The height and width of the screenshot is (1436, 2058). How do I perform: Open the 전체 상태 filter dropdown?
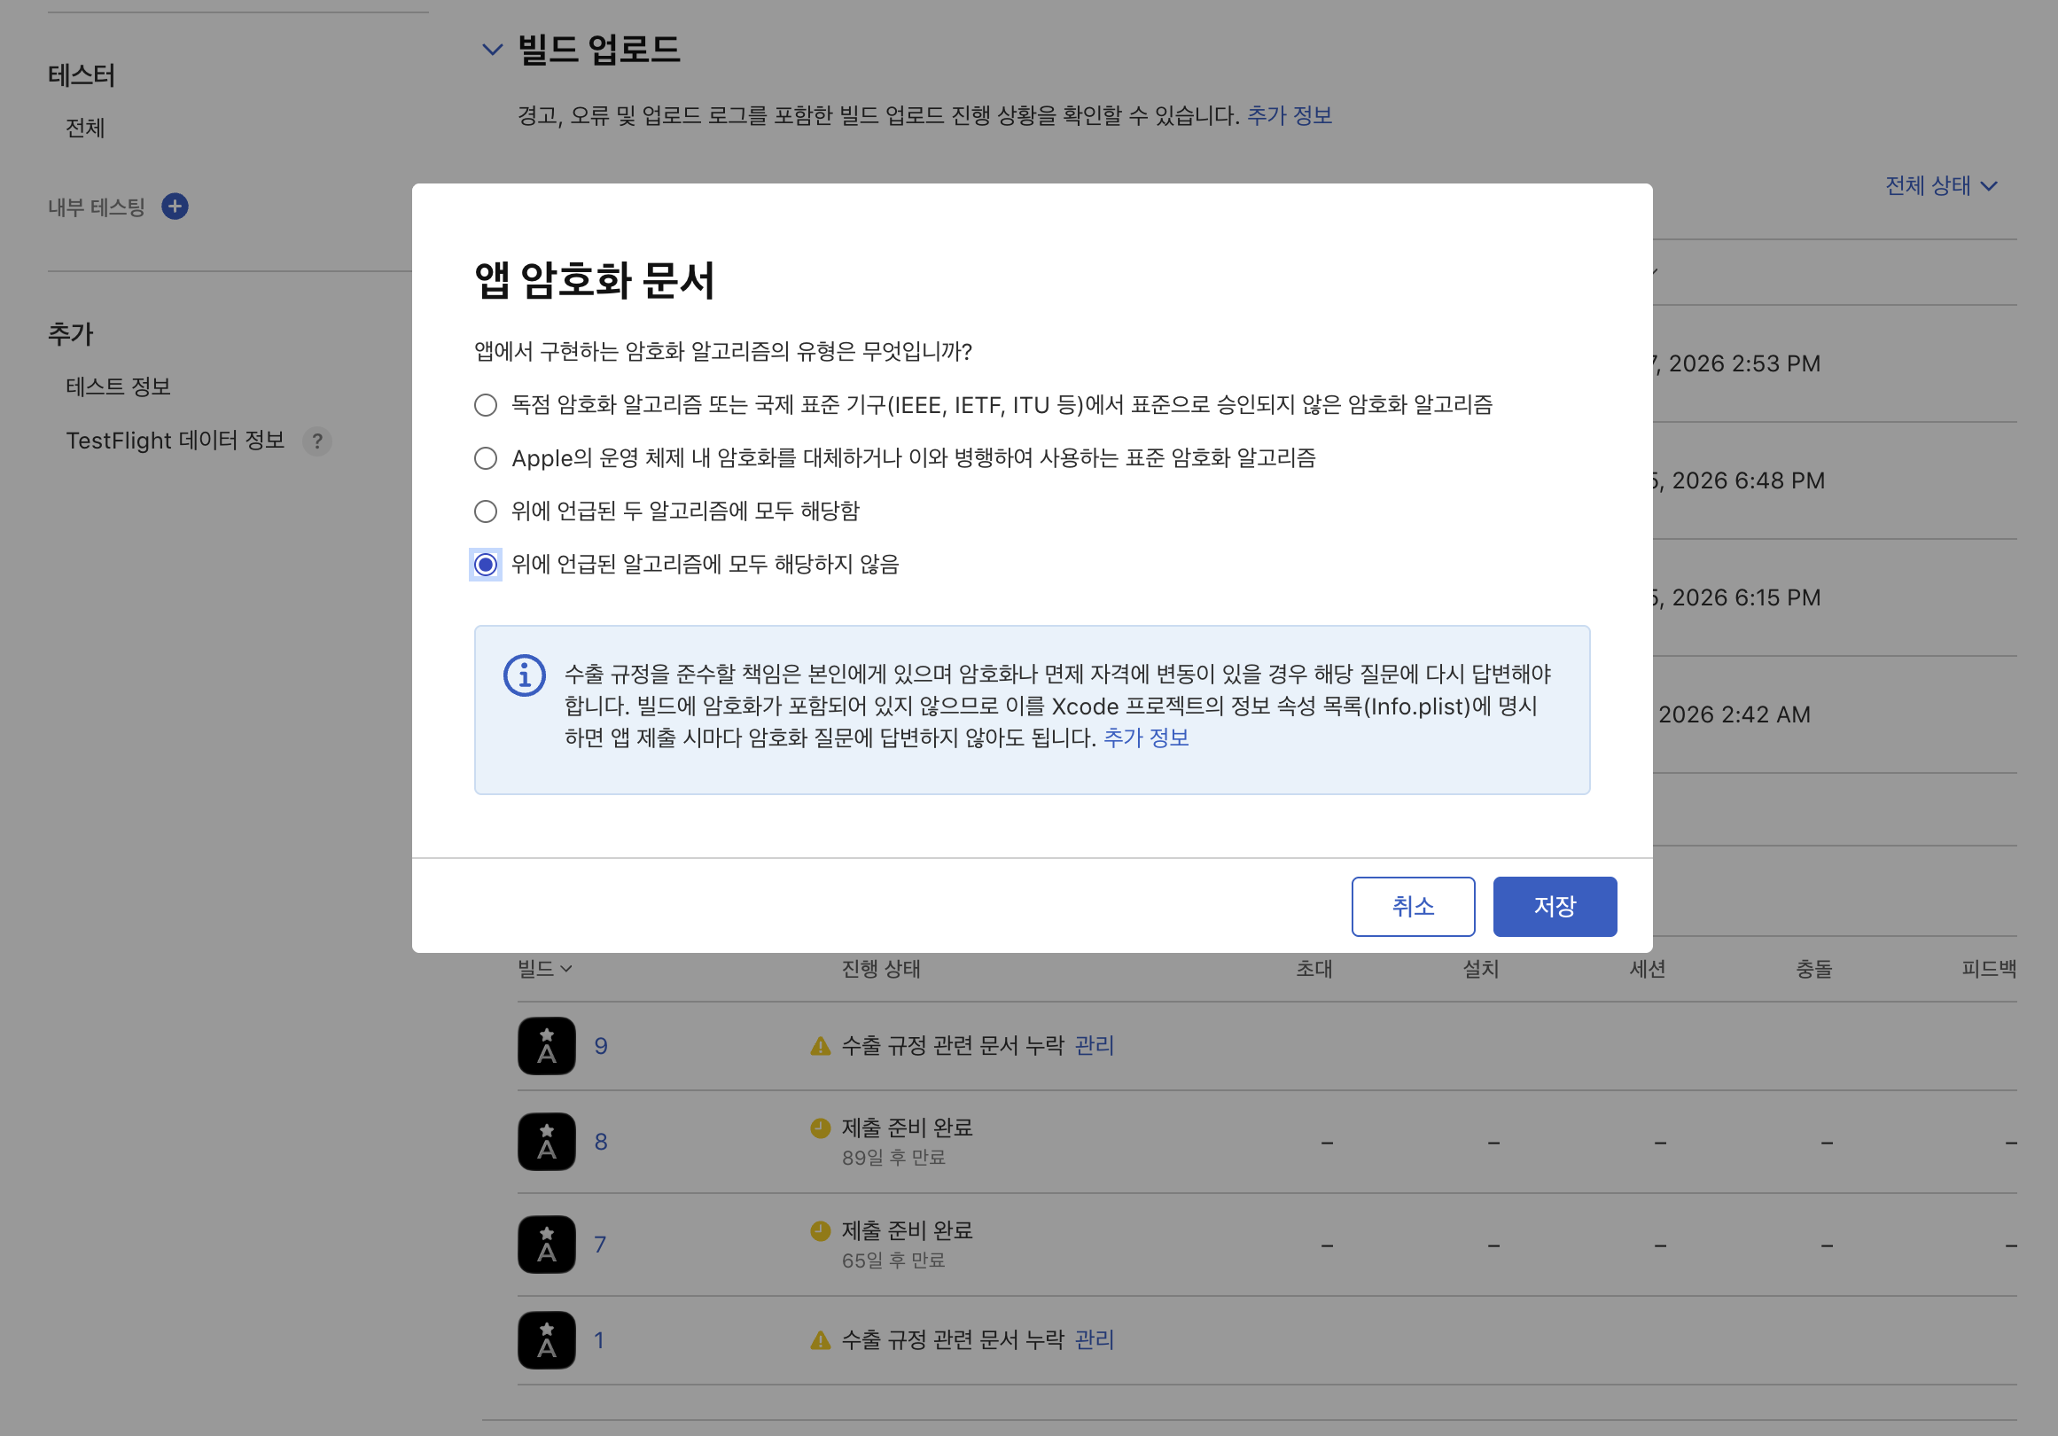pyautogui.click(x=1941, y=186)
